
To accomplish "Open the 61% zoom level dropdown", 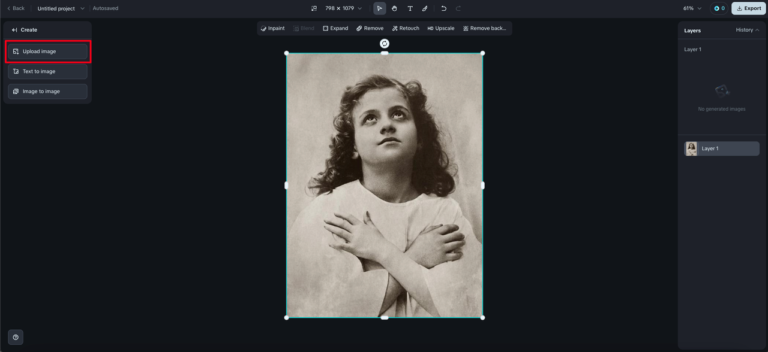I will click(x=692, y=8).
